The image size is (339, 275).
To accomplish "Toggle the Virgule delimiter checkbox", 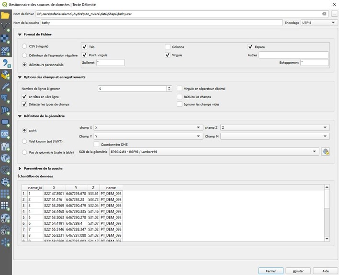I will (x=168, y=55).
